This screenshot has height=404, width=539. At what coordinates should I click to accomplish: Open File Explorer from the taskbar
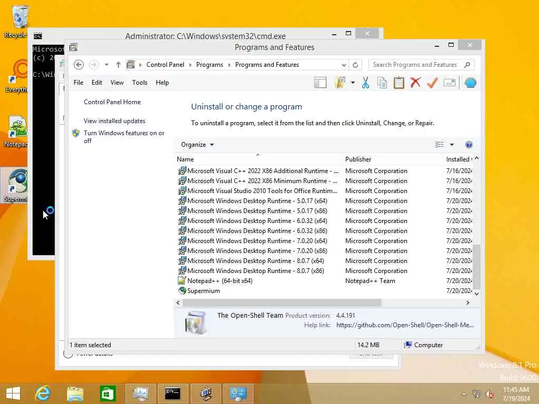pos(75,393)
